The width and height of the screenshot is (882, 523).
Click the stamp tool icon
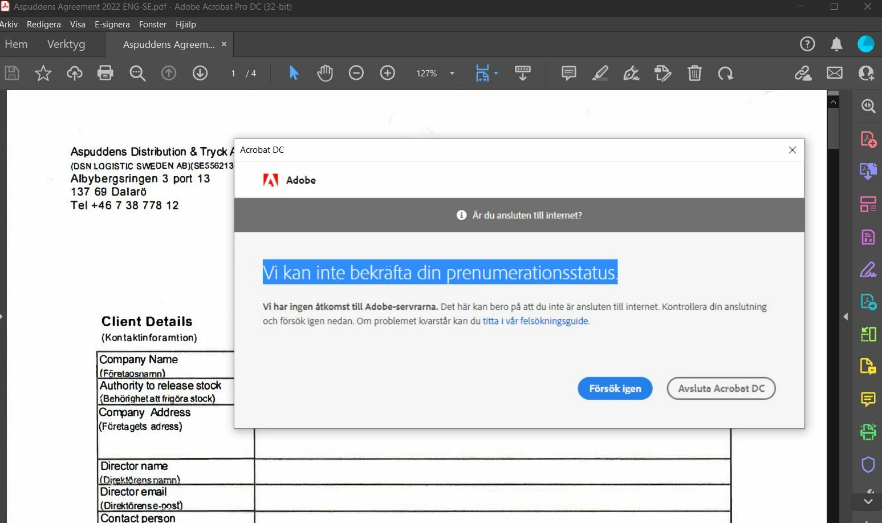click(x=663, y=73)
